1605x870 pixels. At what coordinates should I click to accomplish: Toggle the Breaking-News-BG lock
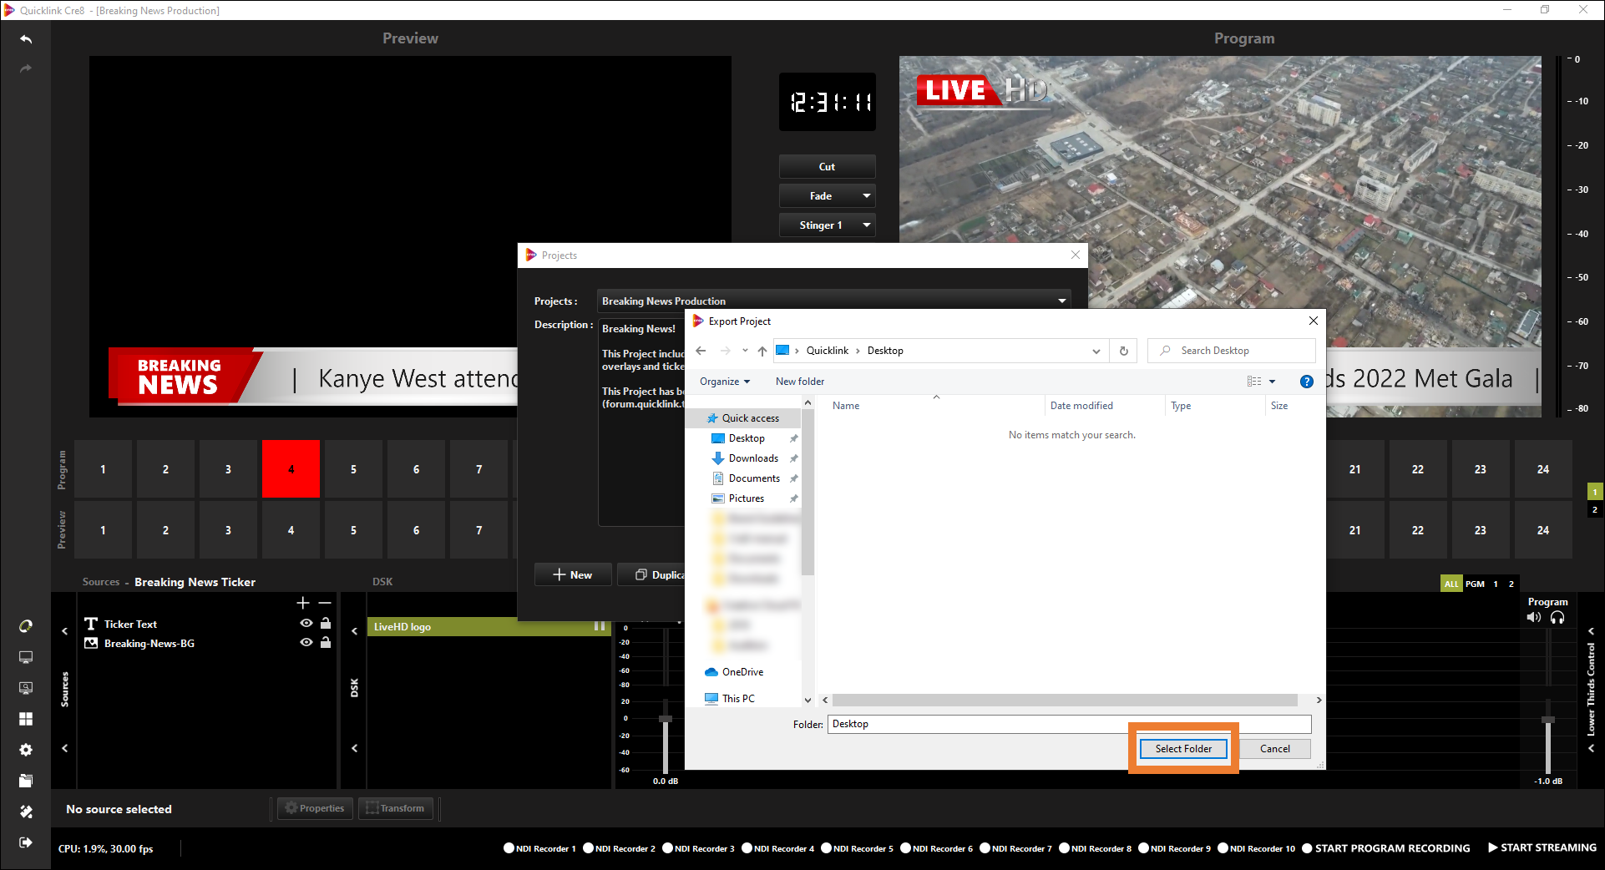pos(326,643)
